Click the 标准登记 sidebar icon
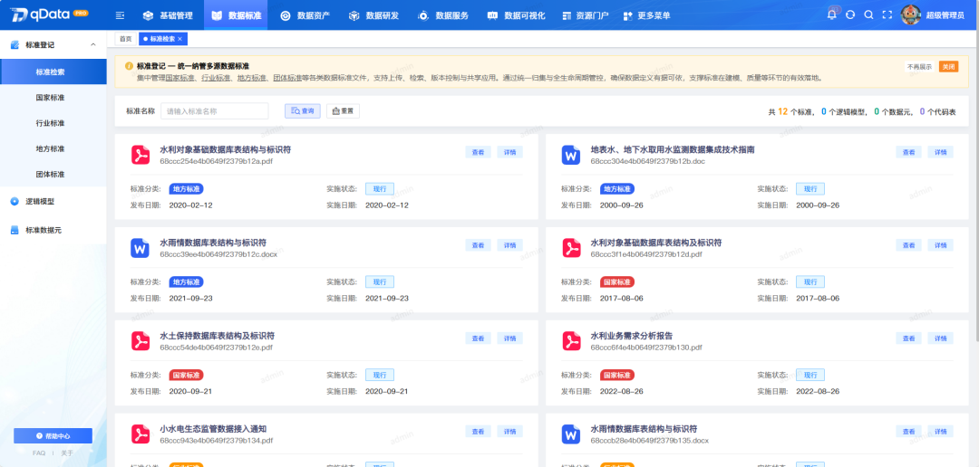979x467 pixels. click(x=15, y=45)
